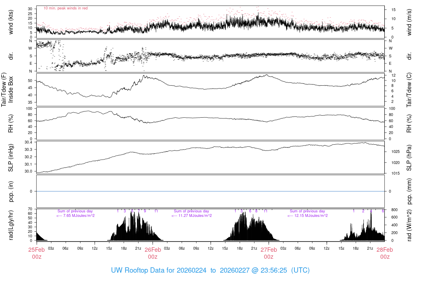This screenshot has height=287, width=421.
Task: Click the '30.4' SLP axis tick value
Action: pos(28,142)
